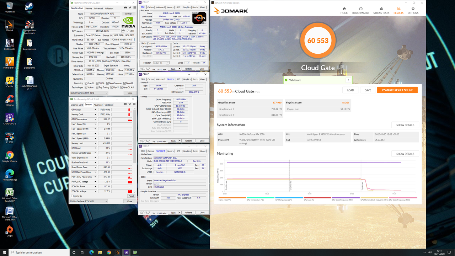Screen dimensions: 455x256
Task: Open Origin desktop shortcut
Action: (x=10, y=231)
